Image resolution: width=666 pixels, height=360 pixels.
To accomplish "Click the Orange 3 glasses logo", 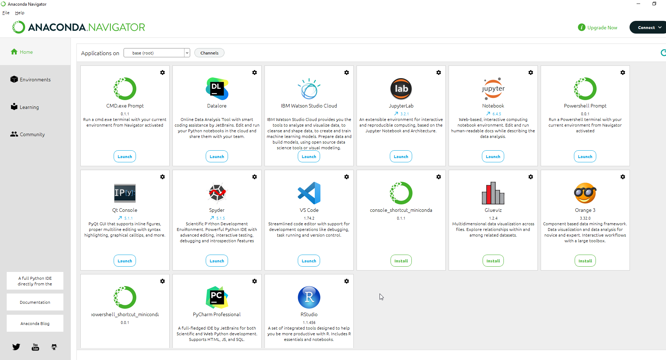I will [585, 193].
